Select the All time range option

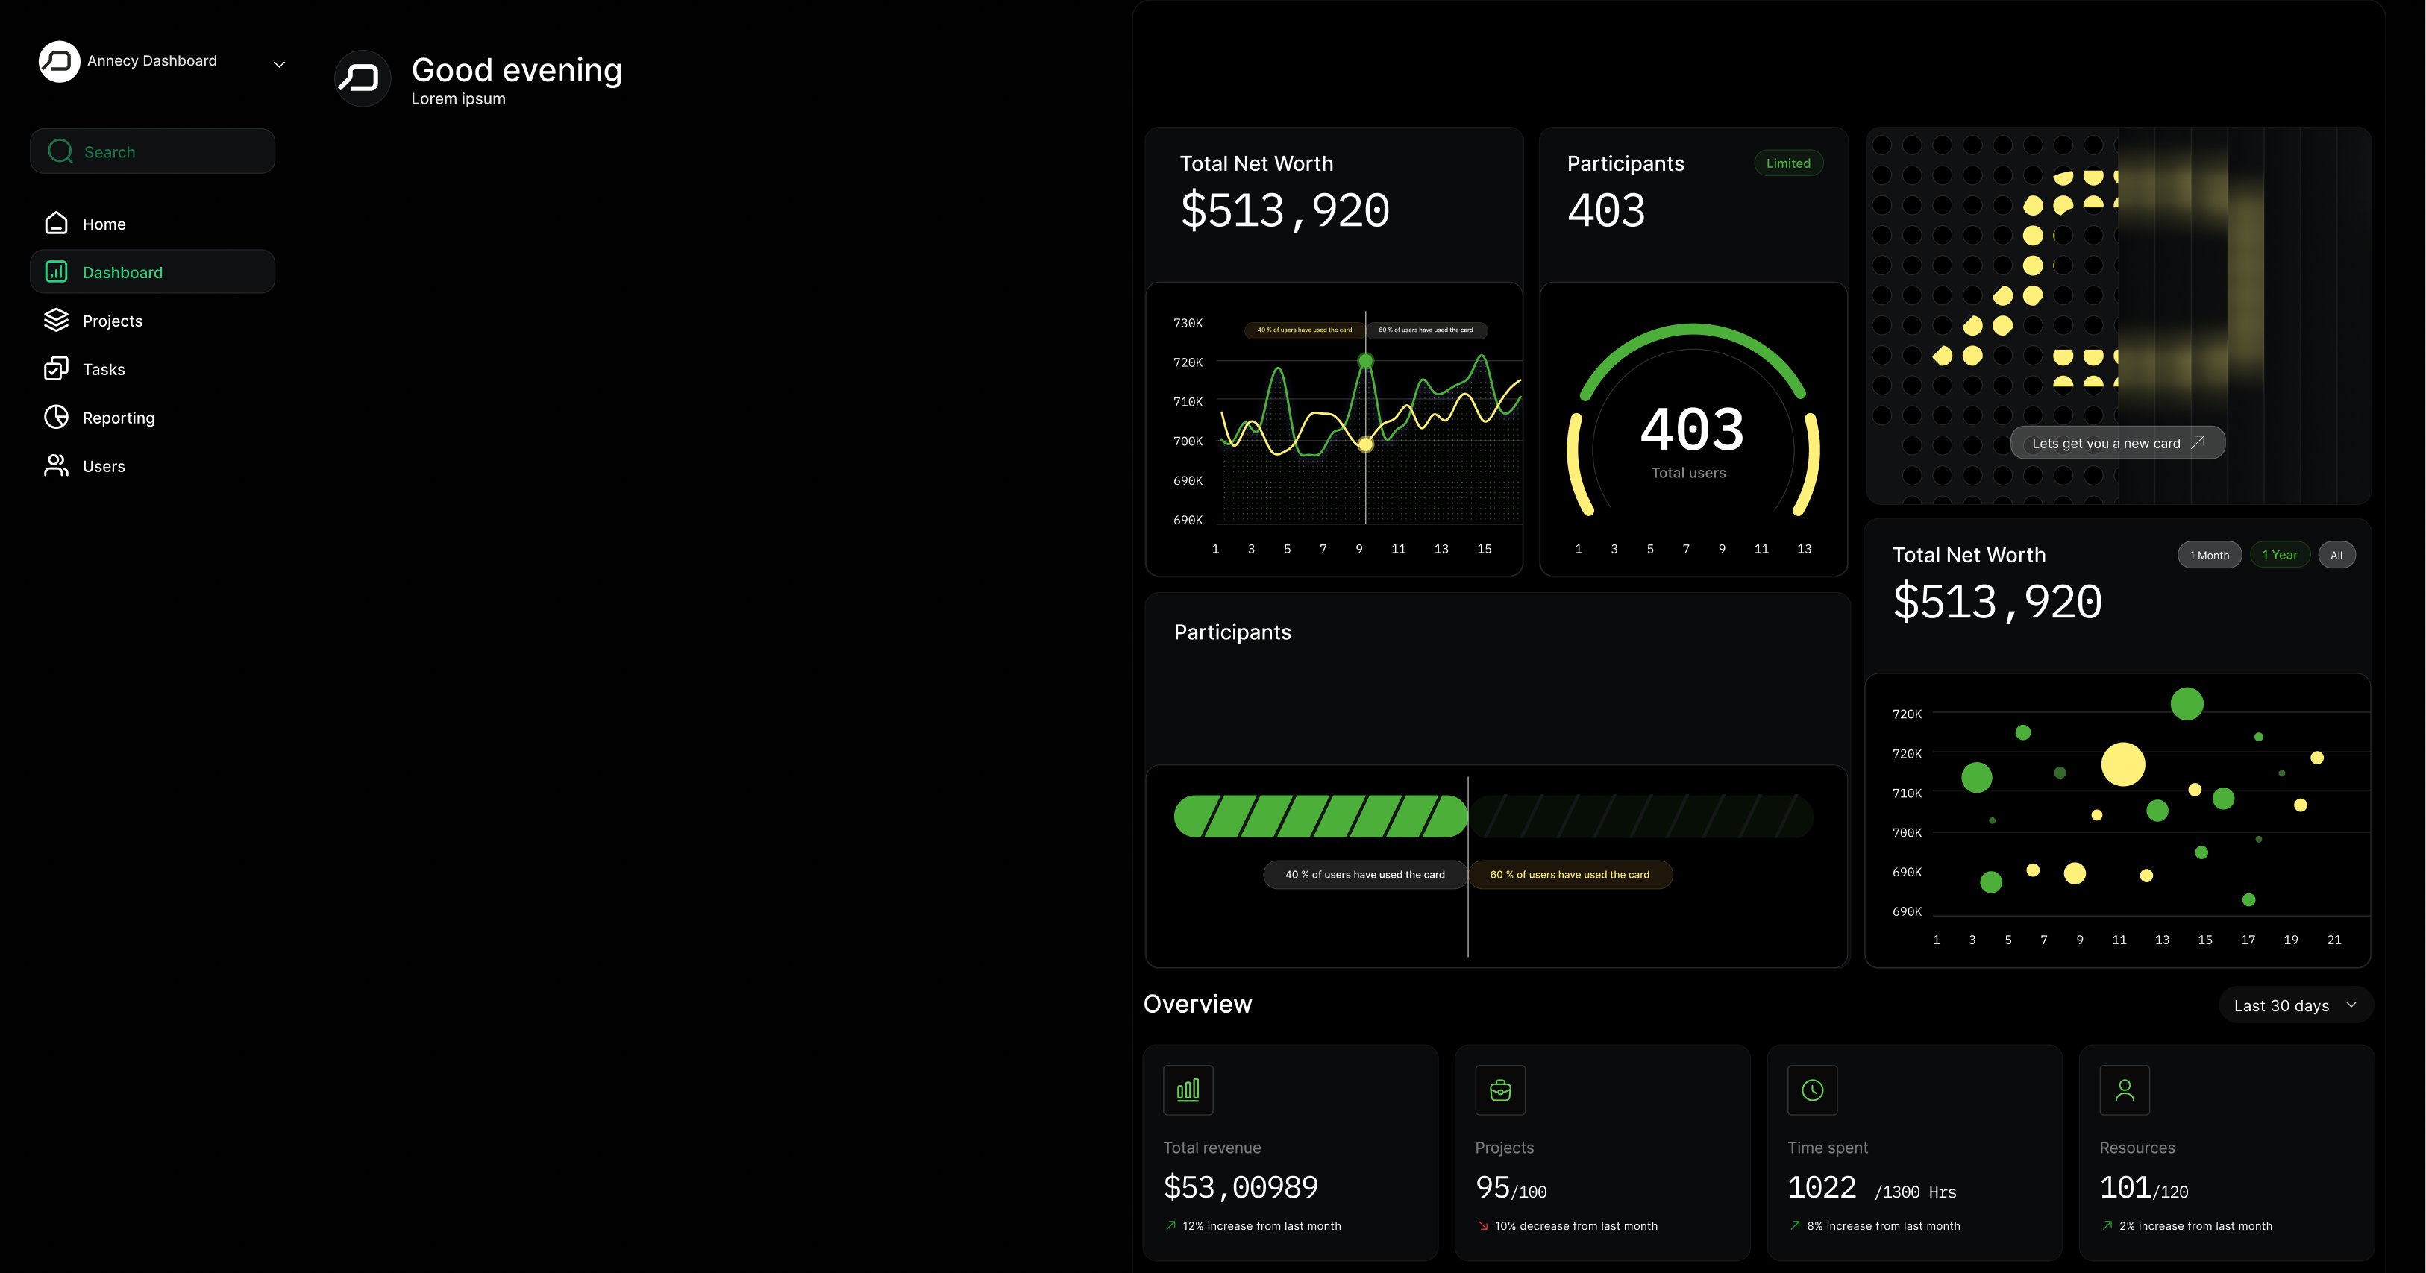(2337, 555)
